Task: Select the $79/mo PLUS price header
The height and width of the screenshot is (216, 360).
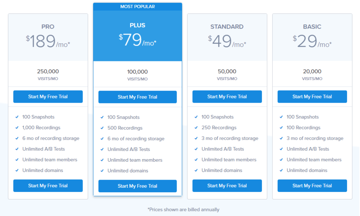Action: click(x=137, y=40)
